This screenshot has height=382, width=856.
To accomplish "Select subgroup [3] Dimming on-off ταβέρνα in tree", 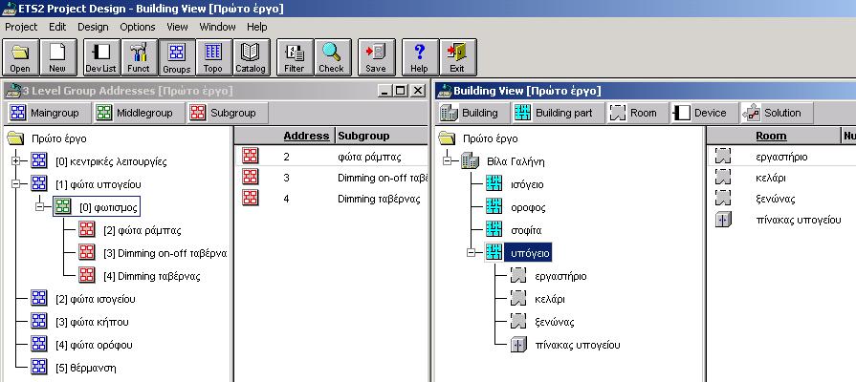I will coord(165,253).
